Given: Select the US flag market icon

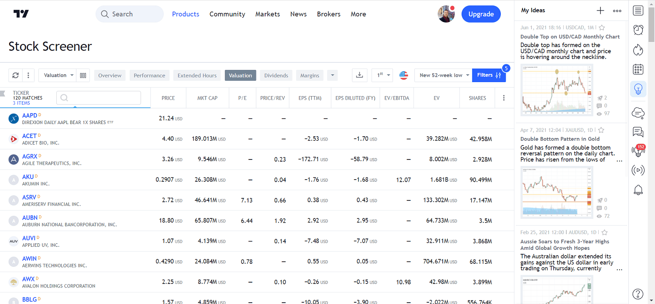Looking at the screenshot, I should point(404,75).
